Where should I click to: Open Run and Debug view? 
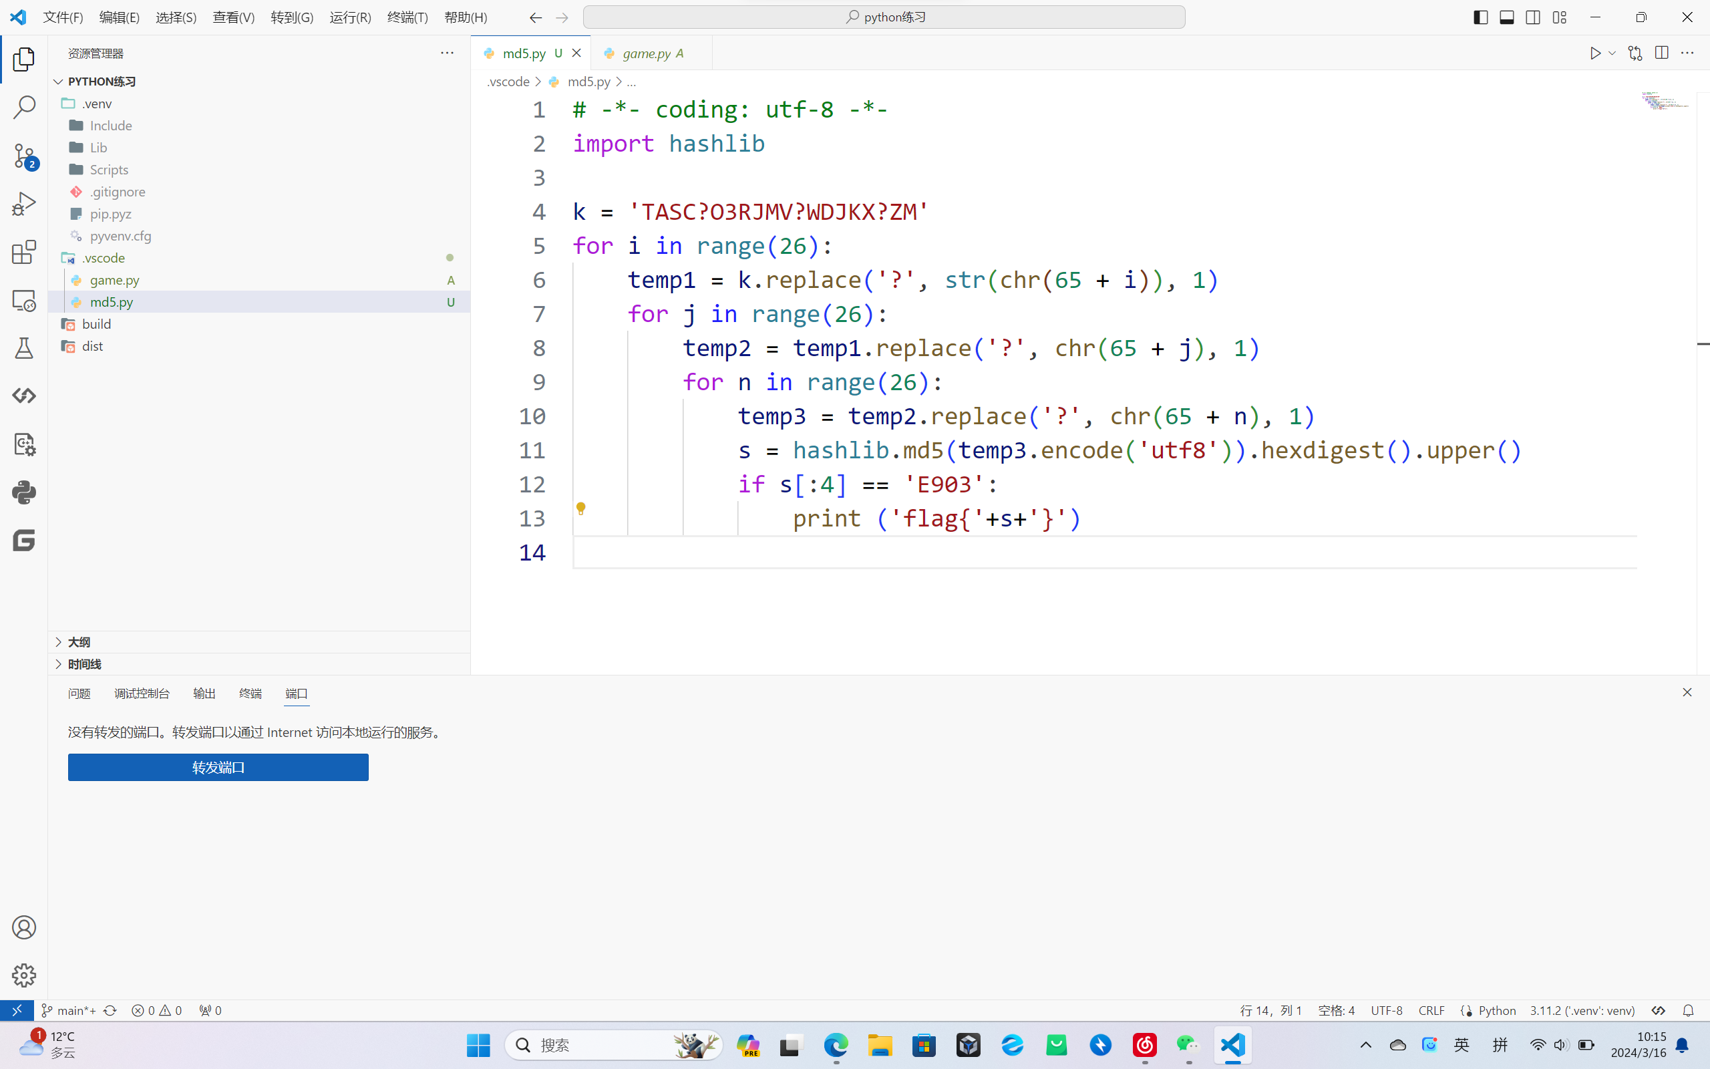[24, 204]
